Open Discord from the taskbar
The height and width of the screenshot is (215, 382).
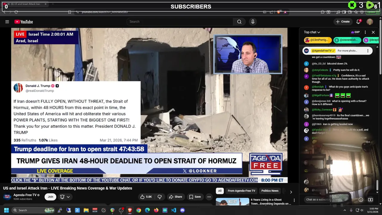point(182,210)
